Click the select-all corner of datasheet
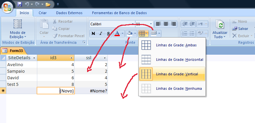Viewport: 255px width, 123px height. [3, 58]
